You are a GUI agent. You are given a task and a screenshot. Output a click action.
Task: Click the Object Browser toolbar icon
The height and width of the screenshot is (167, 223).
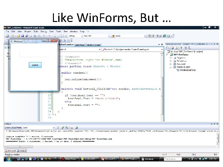(157, 36)
